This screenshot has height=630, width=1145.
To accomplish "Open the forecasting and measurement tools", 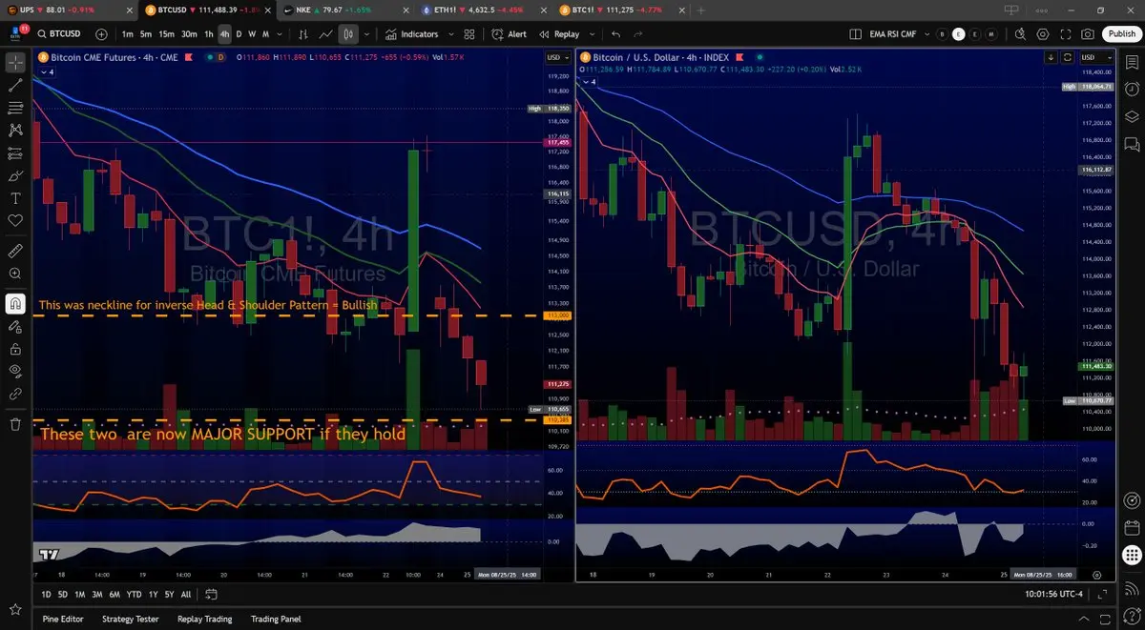I will [x=15, y=152].
